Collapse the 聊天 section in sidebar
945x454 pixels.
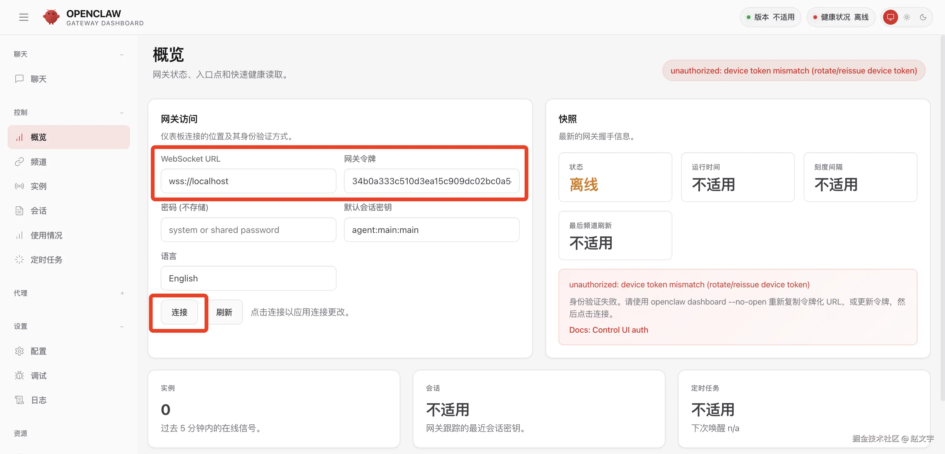click(x=122, y=54)
